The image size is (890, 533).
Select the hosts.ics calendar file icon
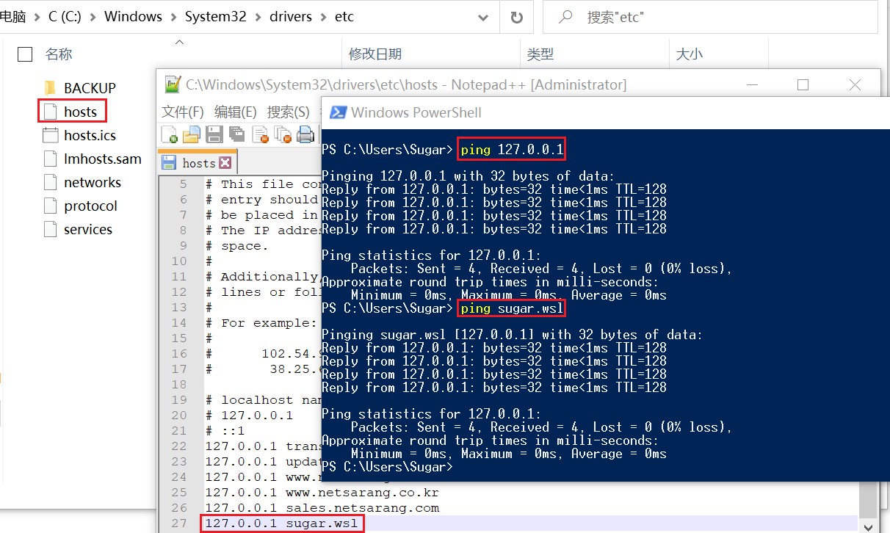[50, 135]
